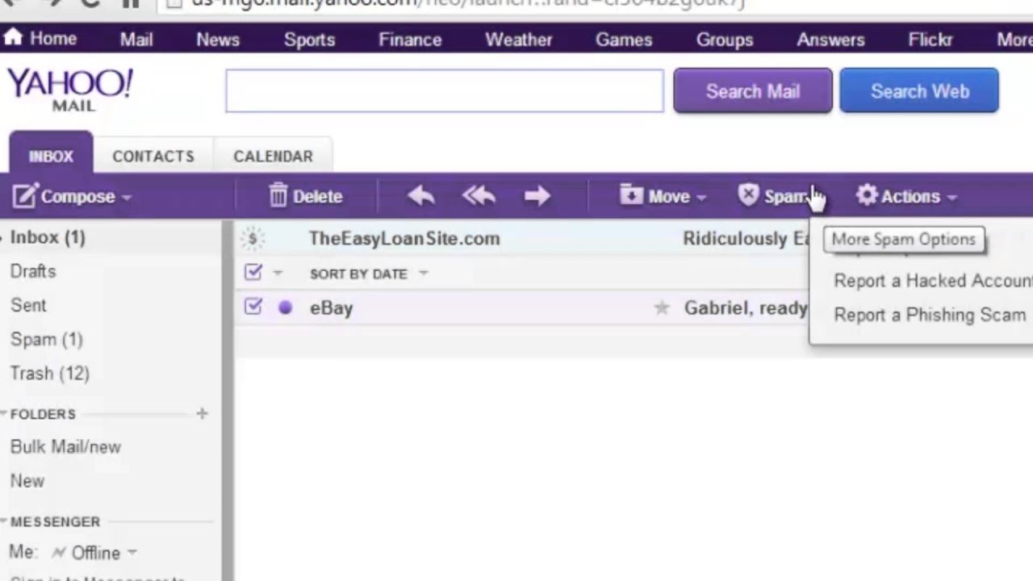Open News in top navigation
This screenshot has width=1033, height=581.
pos(218,40)
